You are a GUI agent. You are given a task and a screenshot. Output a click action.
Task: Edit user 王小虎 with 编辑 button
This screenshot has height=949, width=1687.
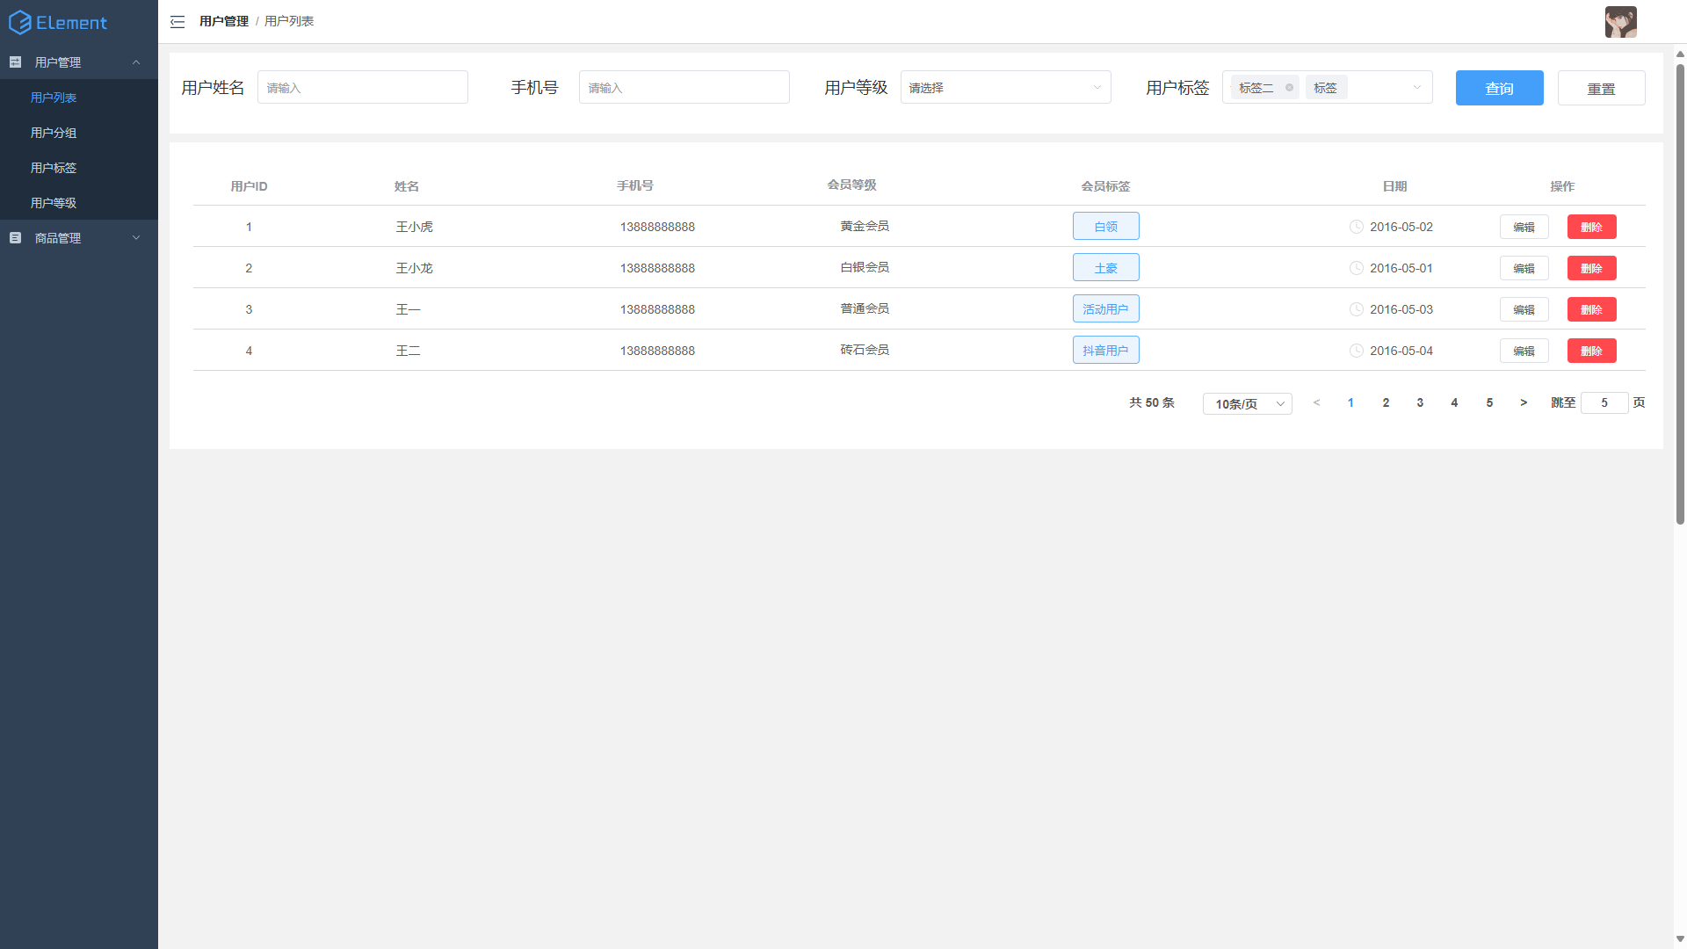[1524, 227]
